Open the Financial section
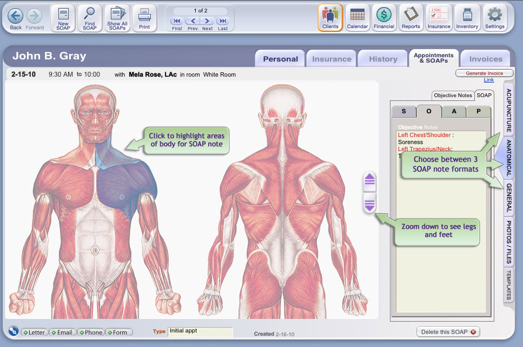This screenshot has height=347, width=523. click(x=384, y=18)
